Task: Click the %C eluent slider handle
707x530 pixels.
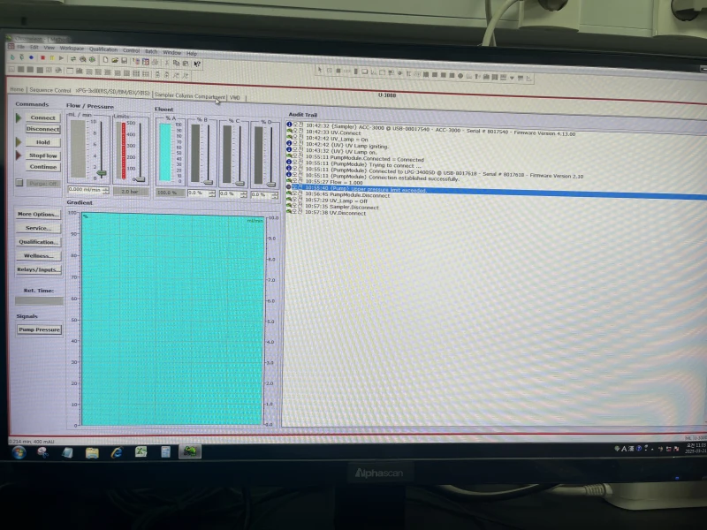Action: coord(239,183)
